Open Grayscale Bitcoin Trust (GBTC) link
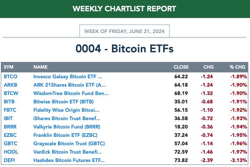250x167 pixels. [69, 144]
